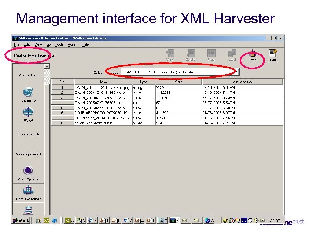Click the second mail taskbar button
This screenshot has height=237, width=317.
click(198, 220)
